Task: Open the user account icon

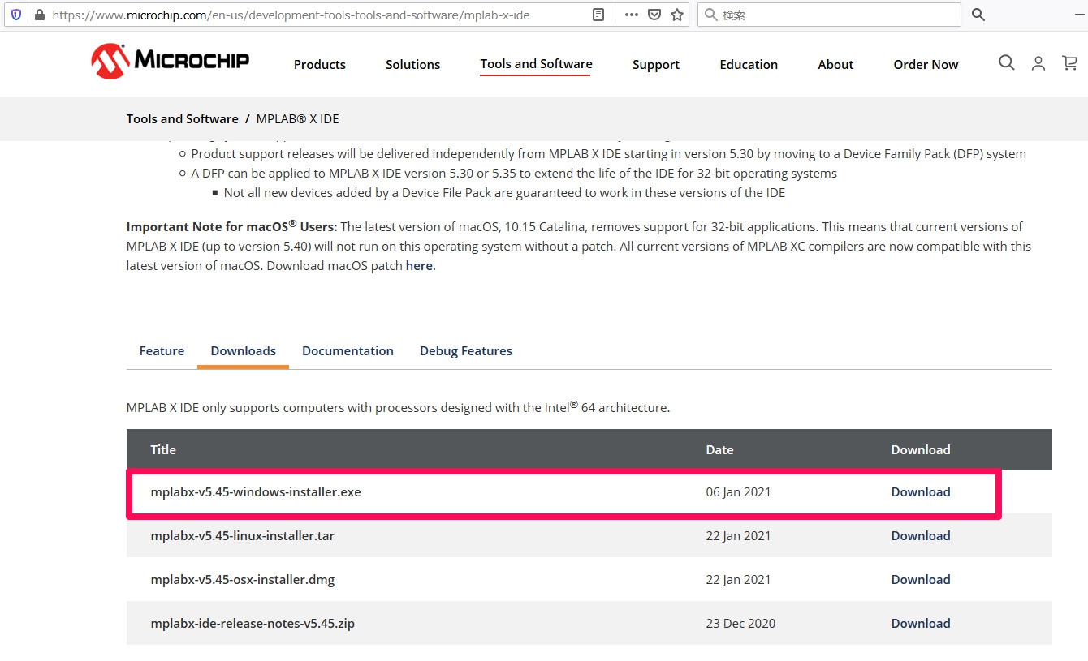Action: point(1038,63)
